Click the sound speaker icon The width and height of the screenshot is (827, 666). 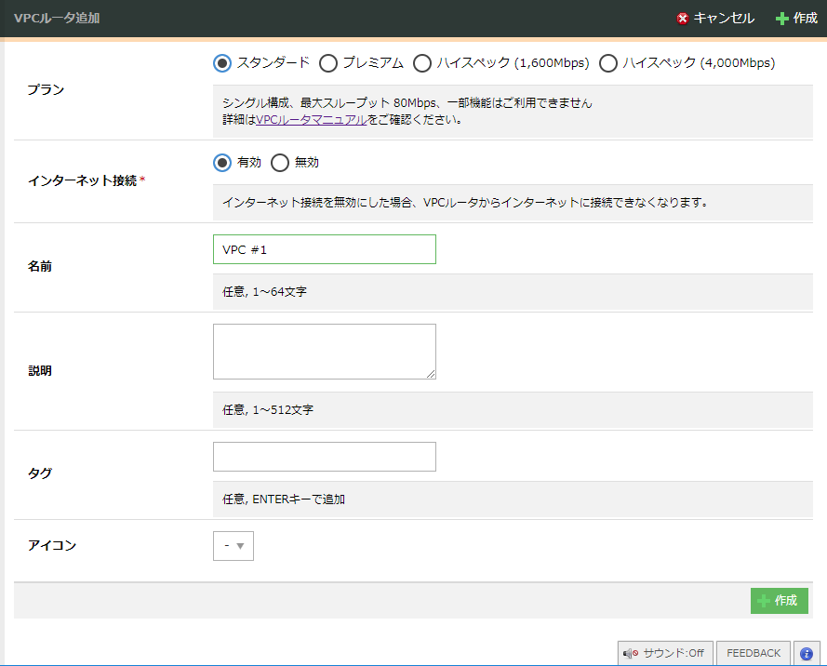coord(630,653)
